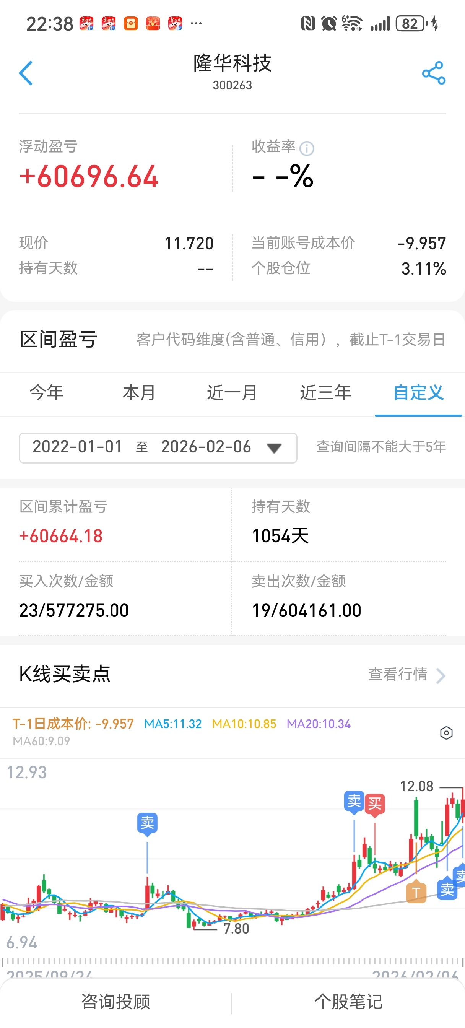Image resolution: width=465 pixels, height=1028 pixels.
Task: Tap the stock name 隆华科技
Action: (232, 63)
